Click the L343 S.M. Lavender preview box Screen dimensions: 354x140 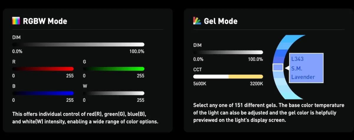tap(306, 68)
